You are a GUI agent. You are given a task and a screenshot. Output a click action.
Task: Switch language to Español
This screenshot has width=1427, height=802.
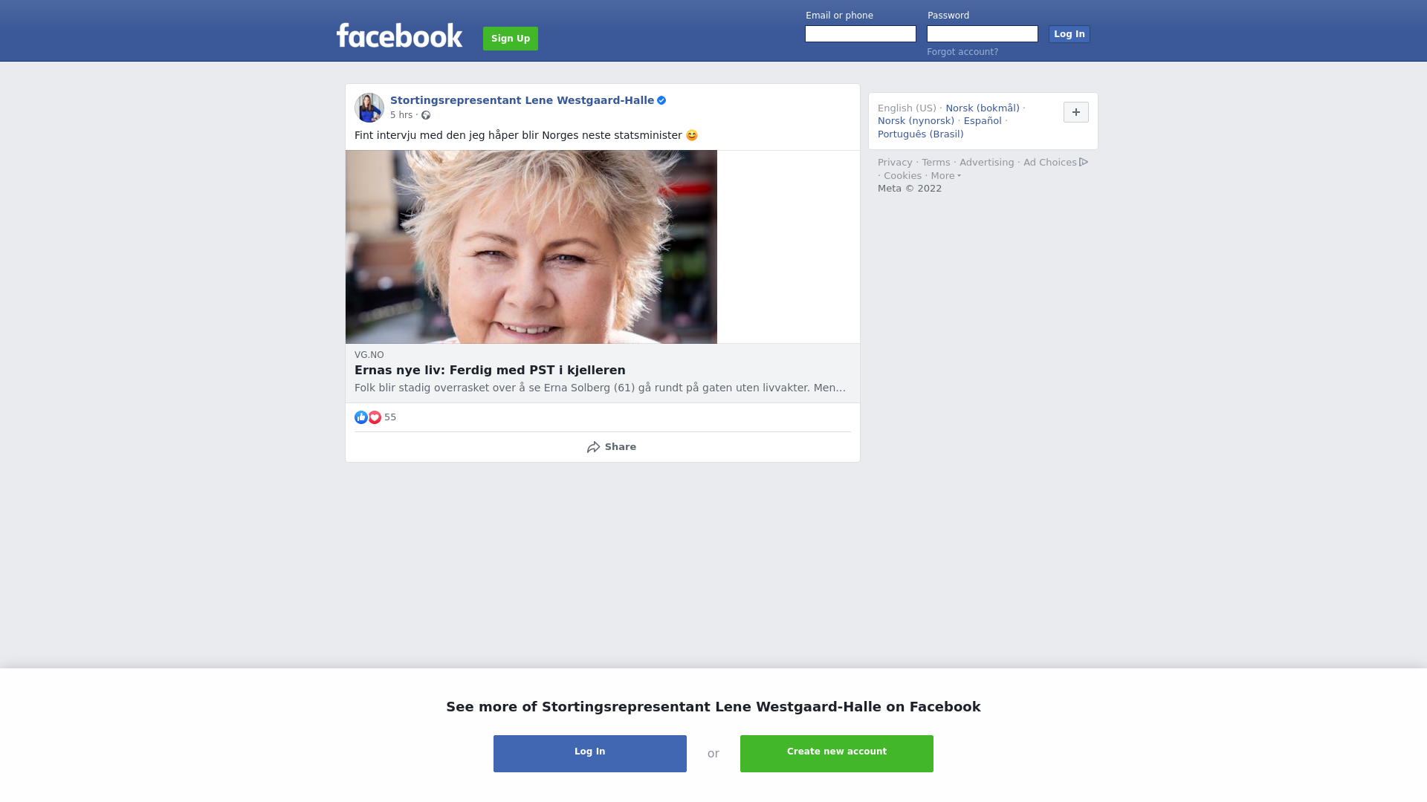click(983, 121)
